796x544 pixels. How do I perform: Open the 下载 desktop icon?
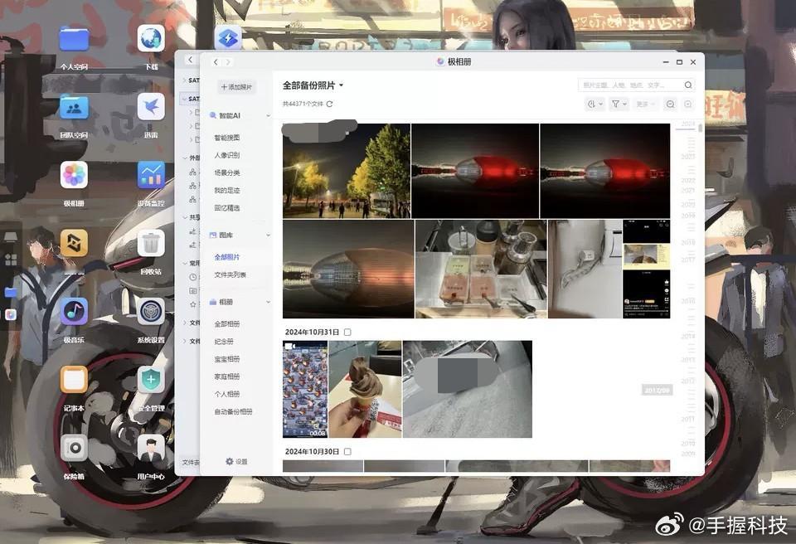[151, 39]
